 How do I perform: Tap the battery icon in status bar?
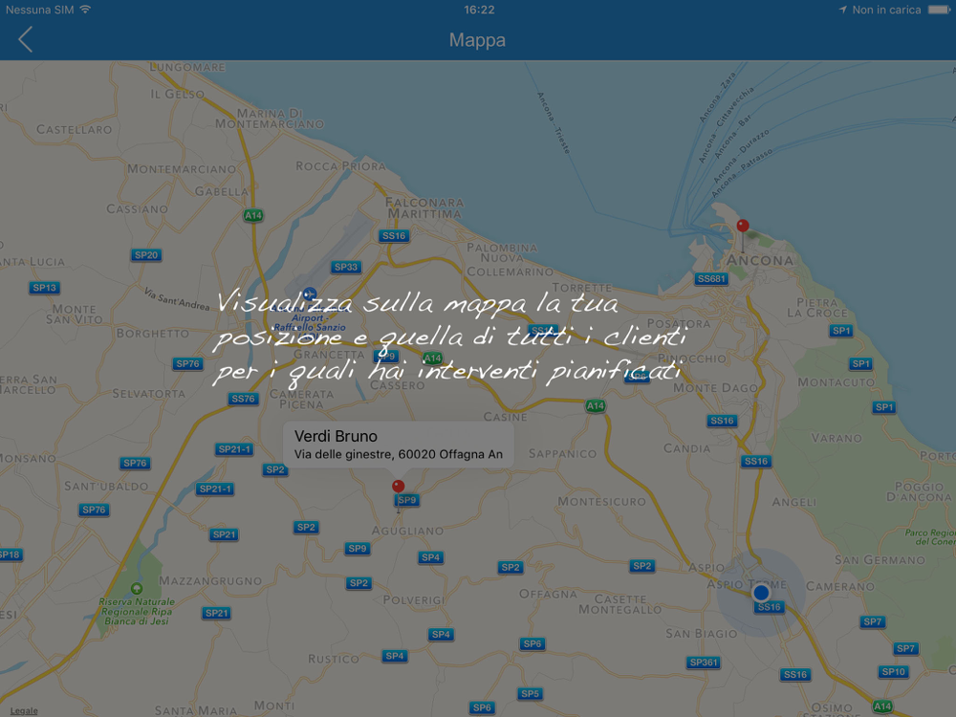point(939,10)
